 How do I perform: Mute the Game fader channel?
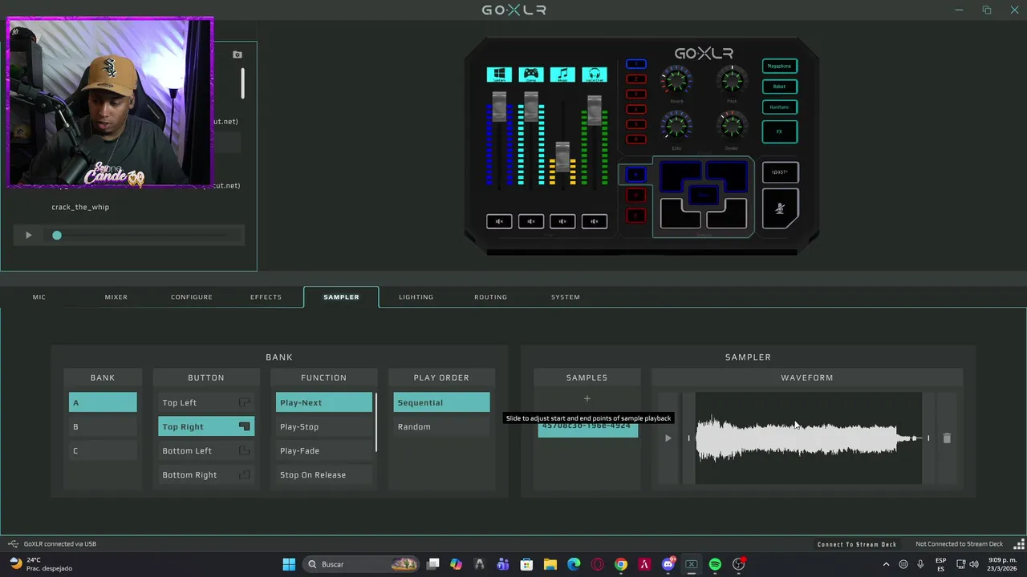[x=530, y=221]
